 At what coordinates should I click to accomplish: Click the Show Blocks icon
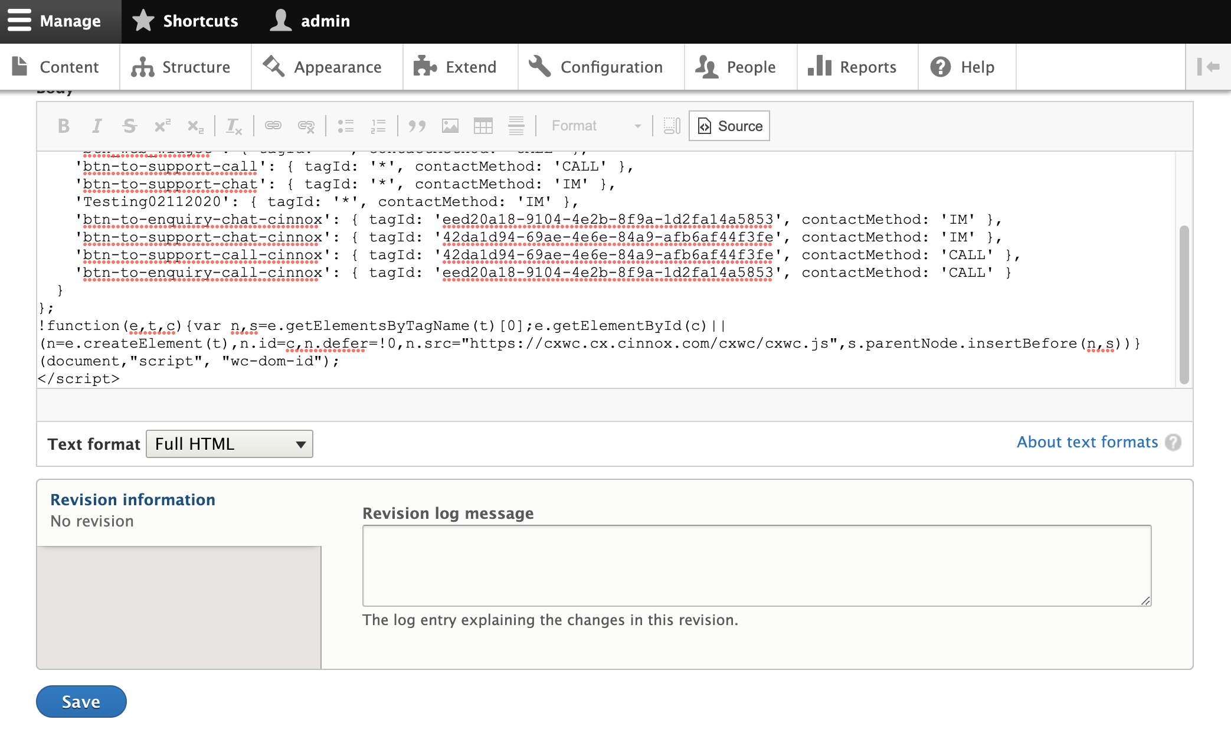point(672,126)
